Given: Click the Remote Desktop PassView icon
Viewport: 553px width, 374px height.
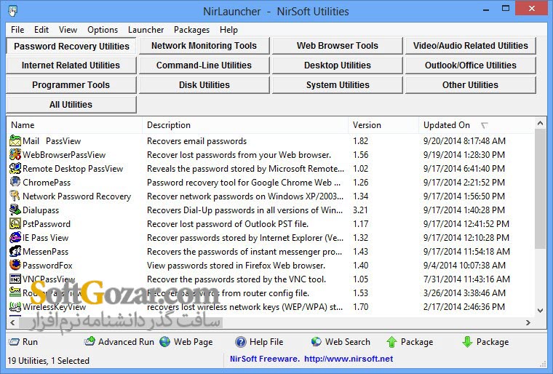Looking at the screenshot, I should point(15,168).
